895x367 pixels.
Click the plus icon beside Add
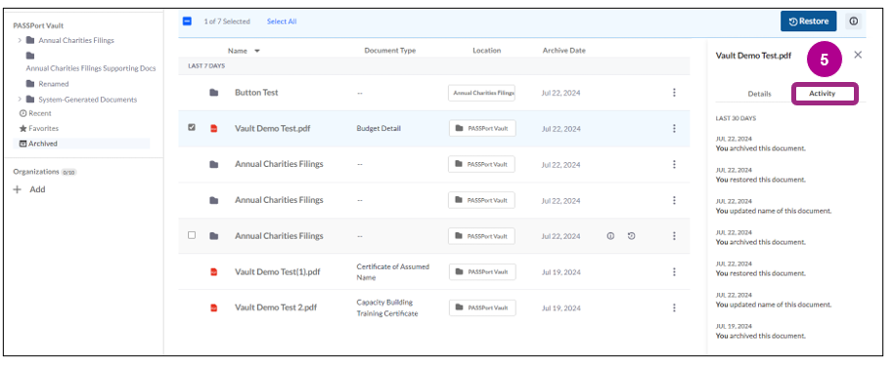pyautogui.click(x=18, y=189)
